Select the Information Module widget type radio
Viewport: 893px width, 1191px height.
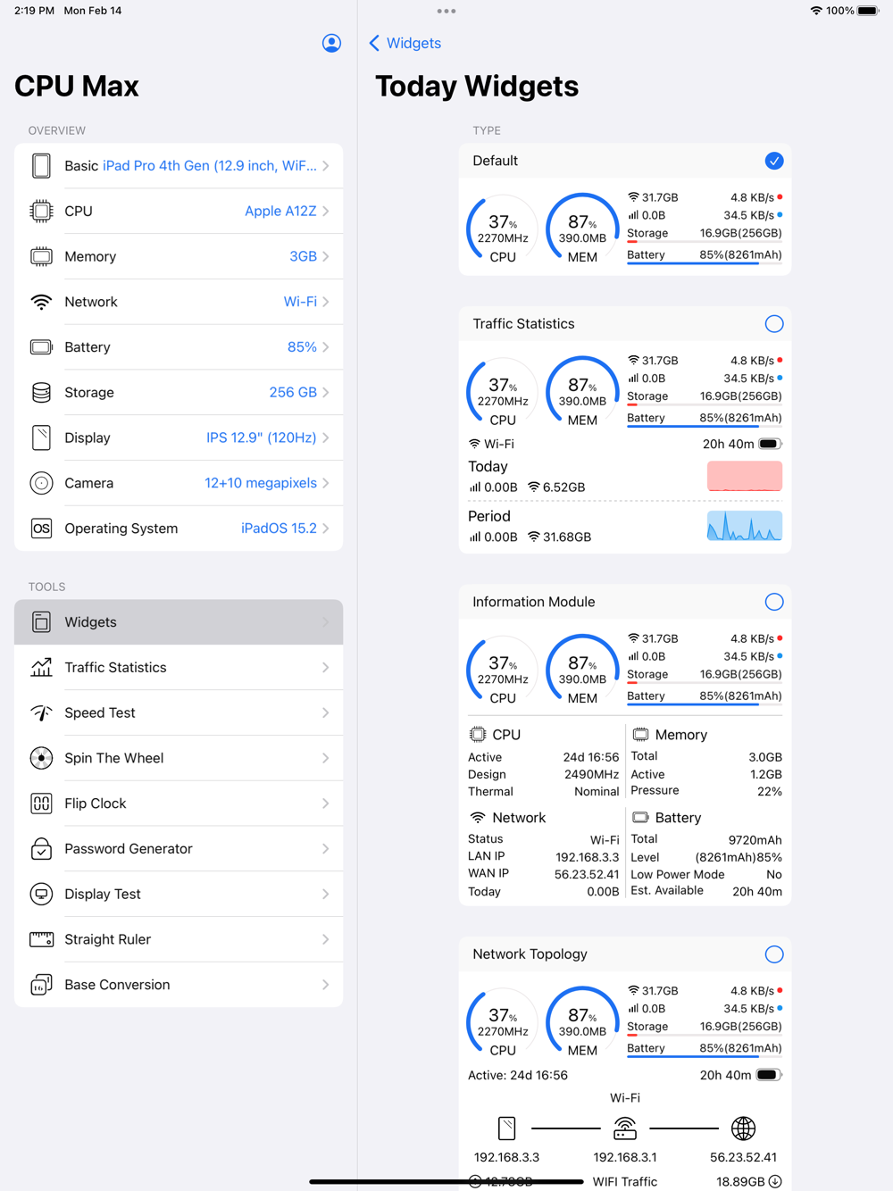pyautogui.click(x=774, y=602)
